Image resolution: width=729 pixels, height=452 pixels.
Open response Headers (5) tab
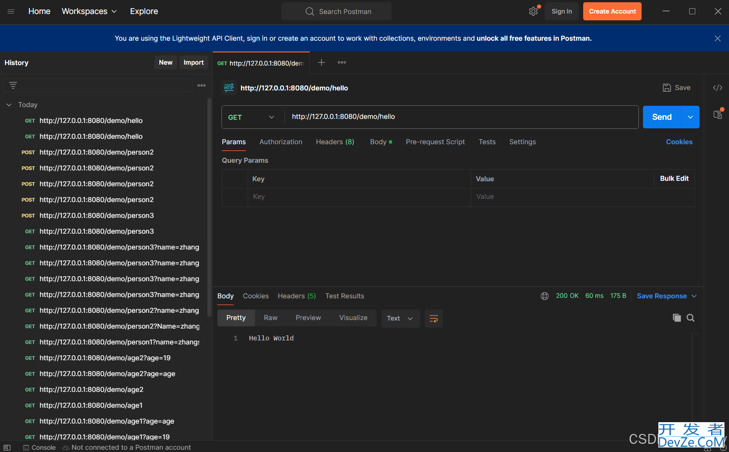click(297, 296)
